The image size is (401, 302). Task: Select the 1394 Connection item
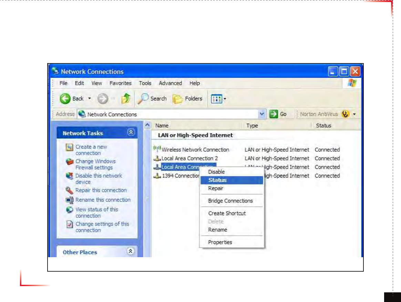coord(181,176)
